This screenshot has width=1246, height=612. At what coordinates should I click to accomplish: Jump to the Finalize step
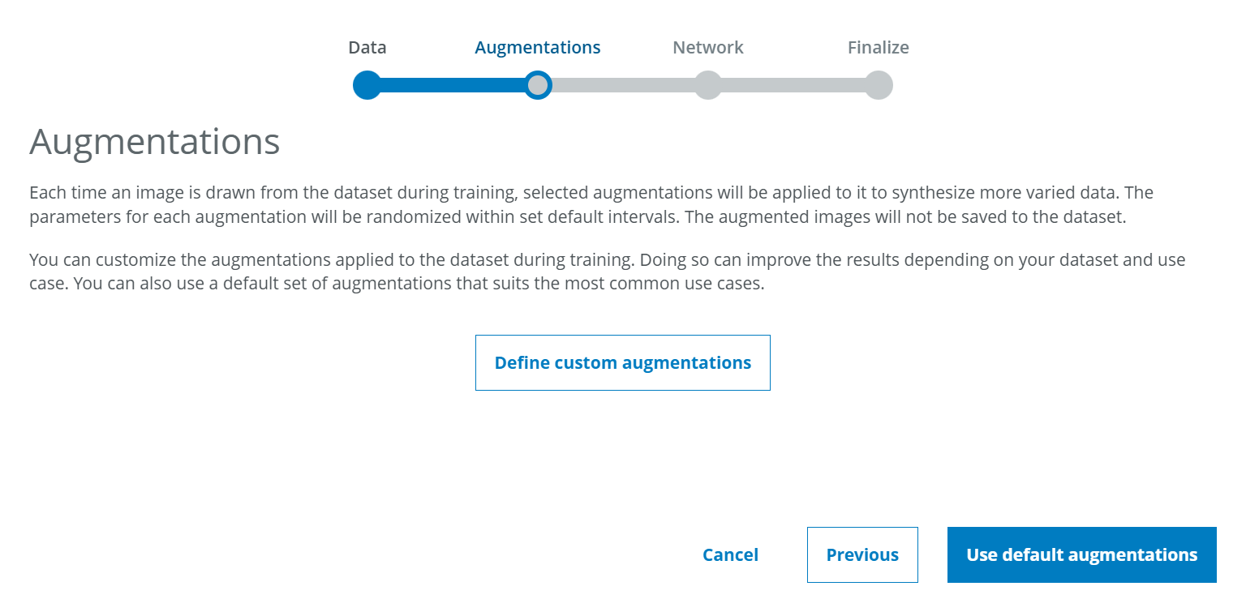tap(879, 47)
